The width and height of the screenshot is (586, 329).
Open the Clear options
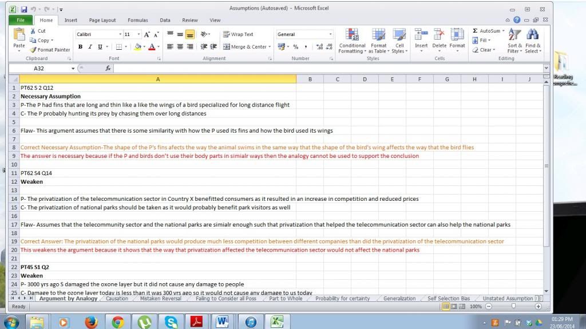pyautogui.click(x=483, y=50)
